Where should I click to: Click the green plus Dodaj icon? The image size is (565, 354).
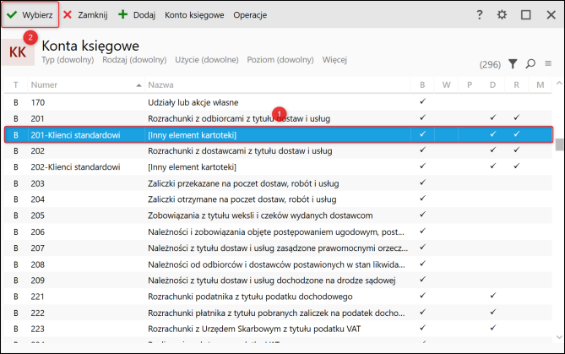click(122, 14)
